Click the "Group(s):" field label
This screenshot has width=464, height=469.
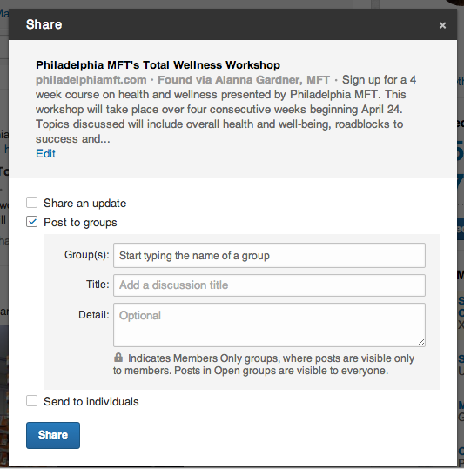(87, 255)
